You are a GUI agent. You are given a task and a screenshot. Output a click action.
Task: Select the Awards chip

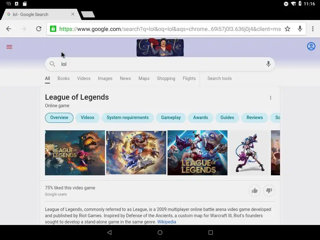pos(200,118)
